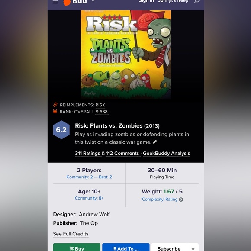Click the Risk Plants vs. Zombies cover image
251x251 pixels.
pos(126,54)
